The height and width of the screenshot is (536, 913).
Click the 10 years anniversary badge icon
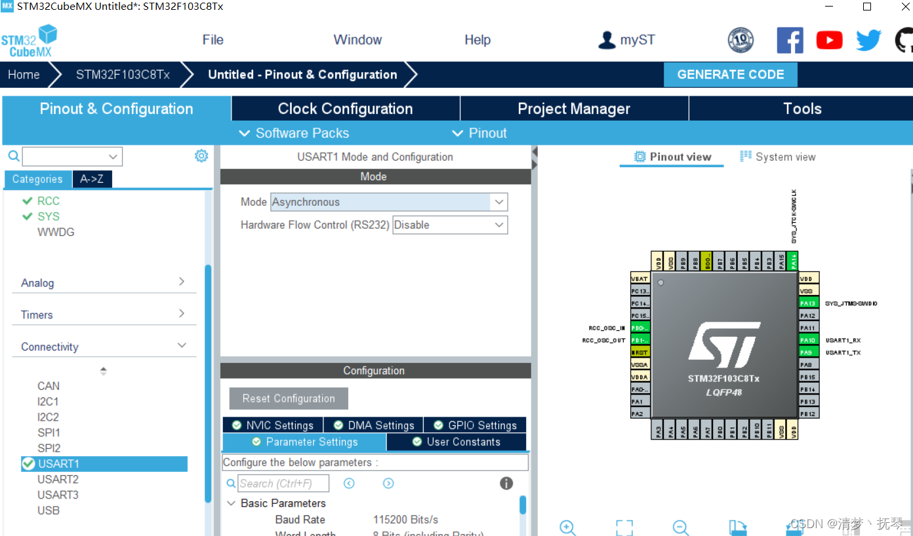pyautogui.click(x=741, y=40)
